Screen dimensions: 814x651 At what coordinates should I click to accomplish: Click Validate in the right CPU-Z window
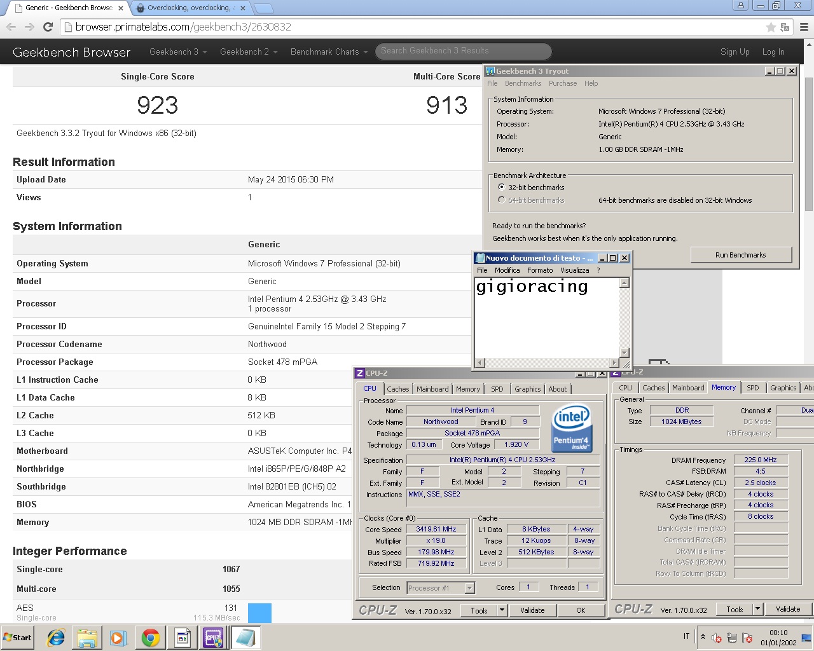click(788, 609)
